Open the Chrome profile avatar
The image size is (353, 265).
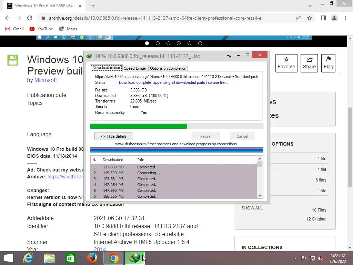pyautogui.click(x=334, y=18)
